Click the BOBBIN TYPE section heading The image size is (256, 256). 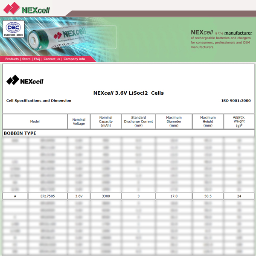point(20,133)
